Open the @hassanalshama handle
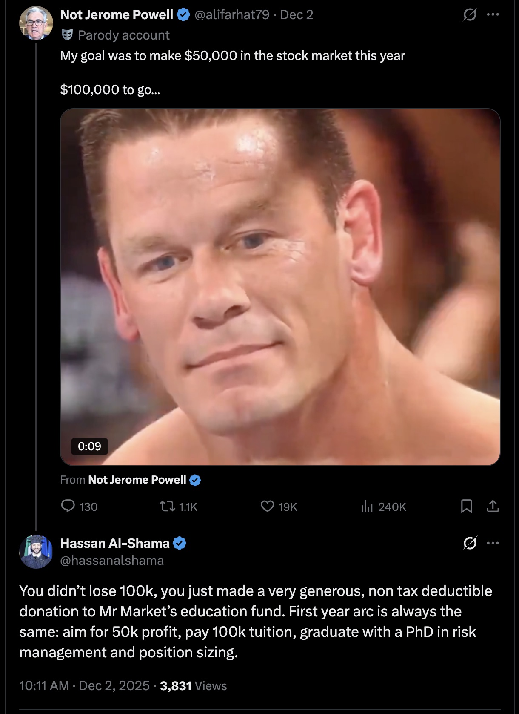 click(112, 560)
